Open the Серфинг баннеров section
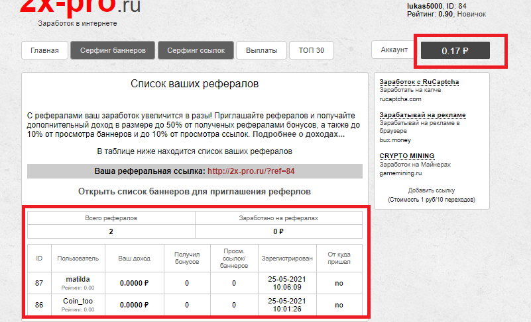Image resolution: width=531 pixels, height=322 pixels. coord(113,50)
